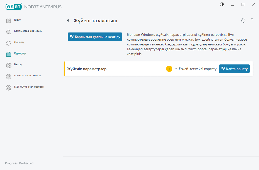
Task: Click the ESET NOD32 Antivirus logo
Action: pos(33,7)
